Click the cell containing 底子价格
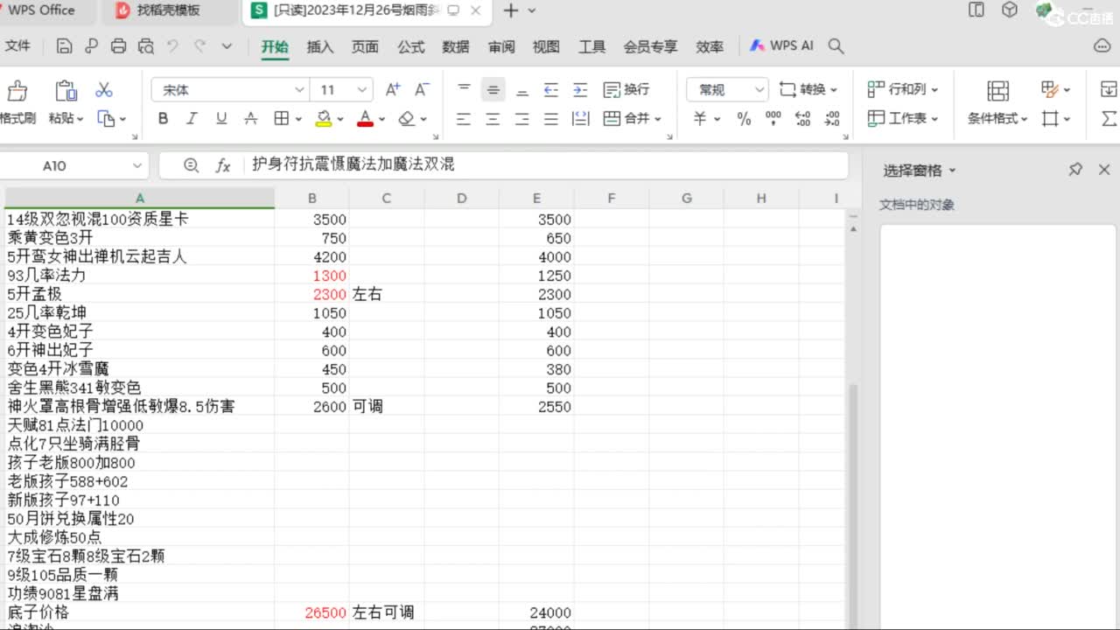This screenshot has width=1120, height=630. 140,612
